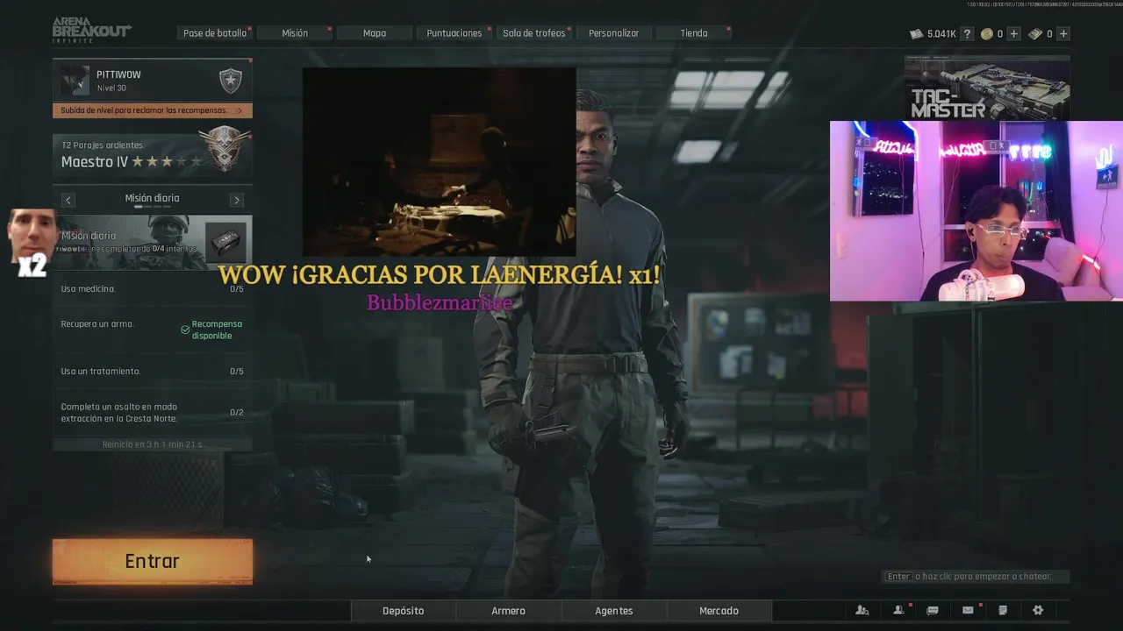Open the Agentes section
This screenshot has width=1123, height=631.
tap(614, 611)
